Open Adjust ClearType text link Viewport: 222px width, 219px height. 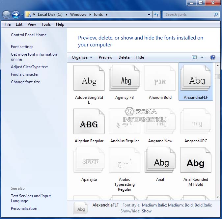[29, 67]
